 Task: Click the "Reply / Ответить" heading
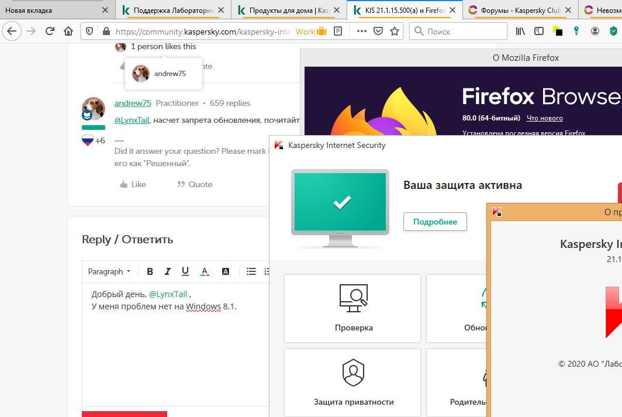click(127, 240)
